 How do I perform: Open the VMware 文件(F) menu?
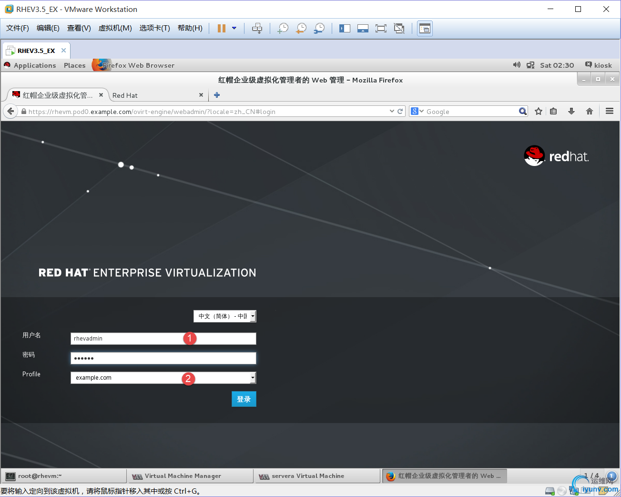18,28
